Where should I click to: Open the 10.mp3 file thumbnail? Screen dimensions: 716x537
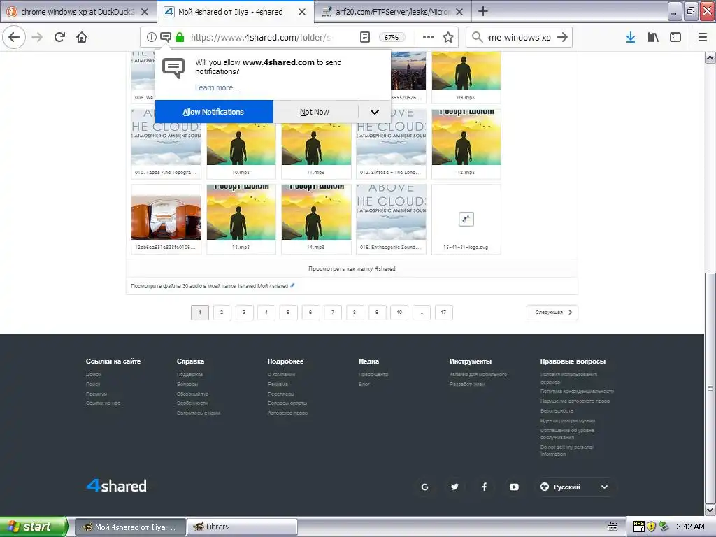(241, 144)
